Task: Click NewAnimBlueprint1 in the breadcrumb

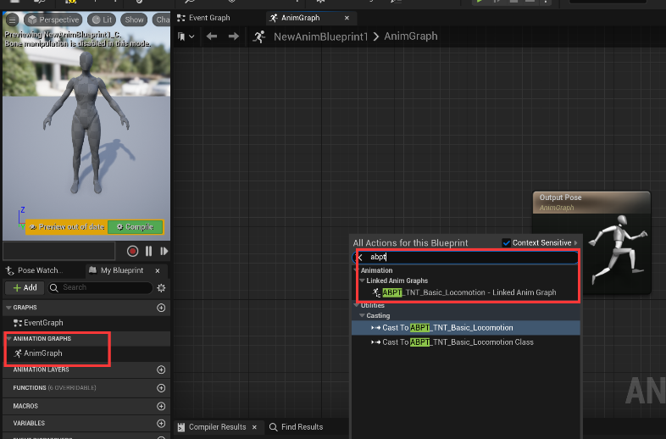Action: pos(320,36)
